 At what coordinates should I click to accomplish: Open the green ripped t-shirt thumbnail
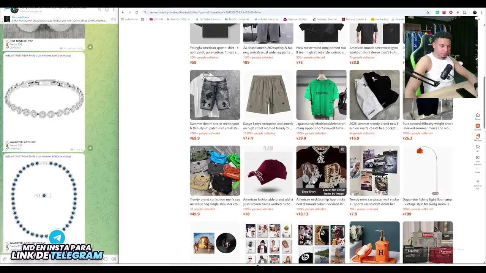tap(321, 95)
